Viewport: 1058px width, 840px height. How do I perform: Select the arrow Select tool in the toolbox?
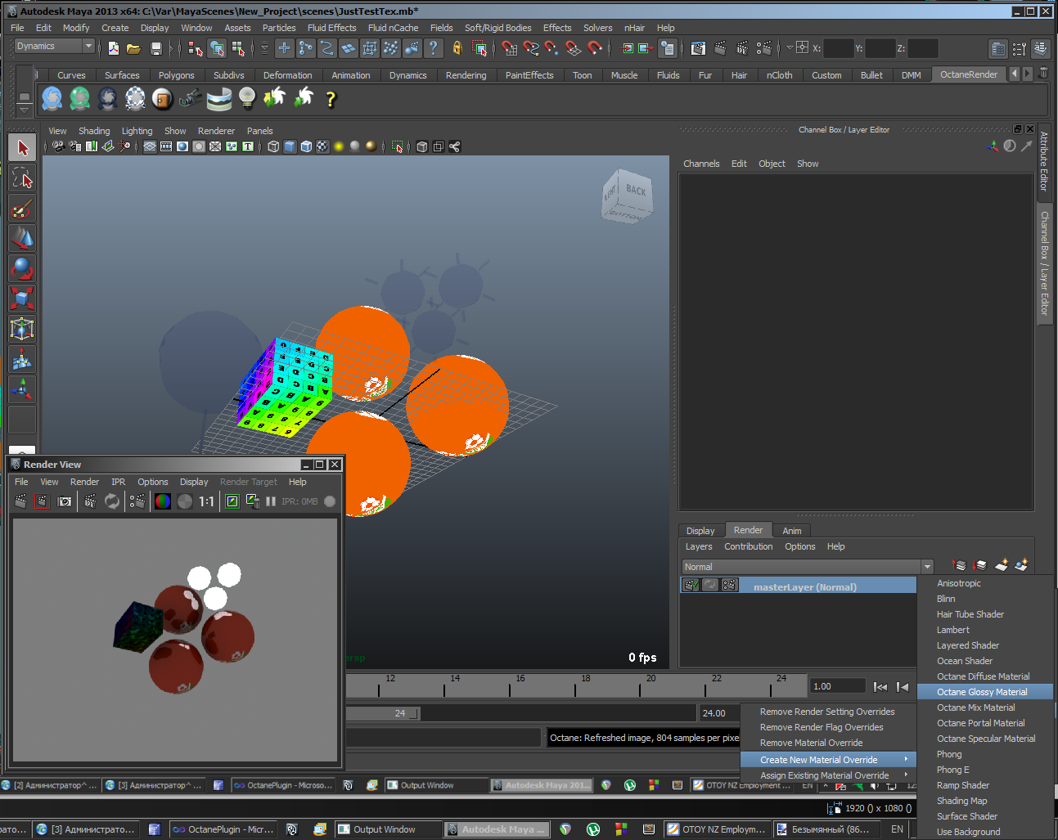(22, 148)
